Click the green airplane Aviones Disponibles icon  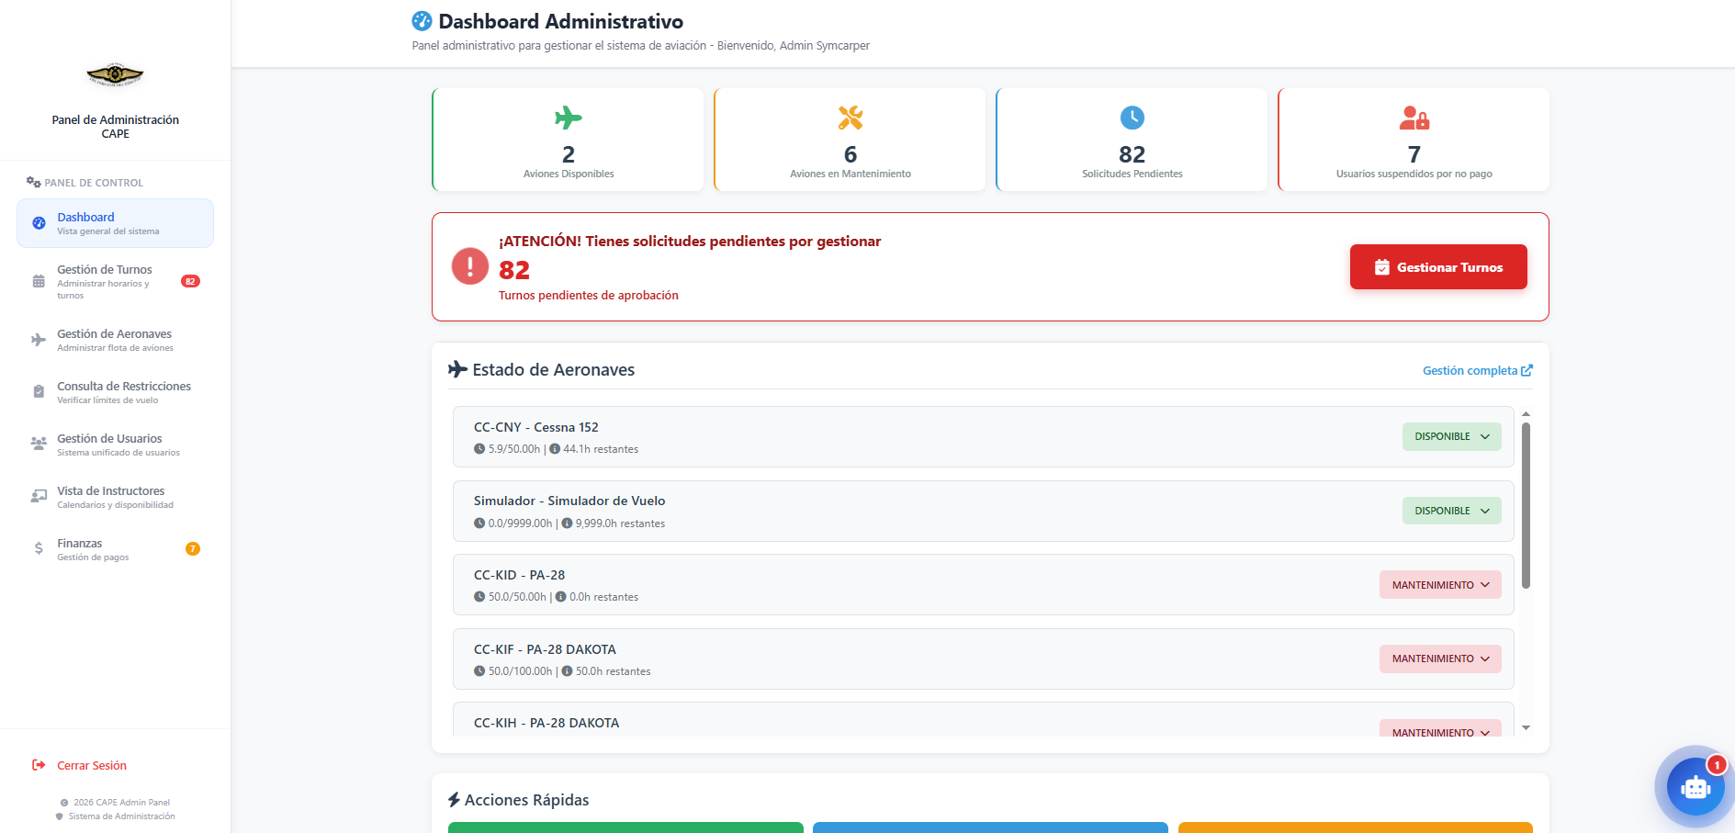point(569,118)
